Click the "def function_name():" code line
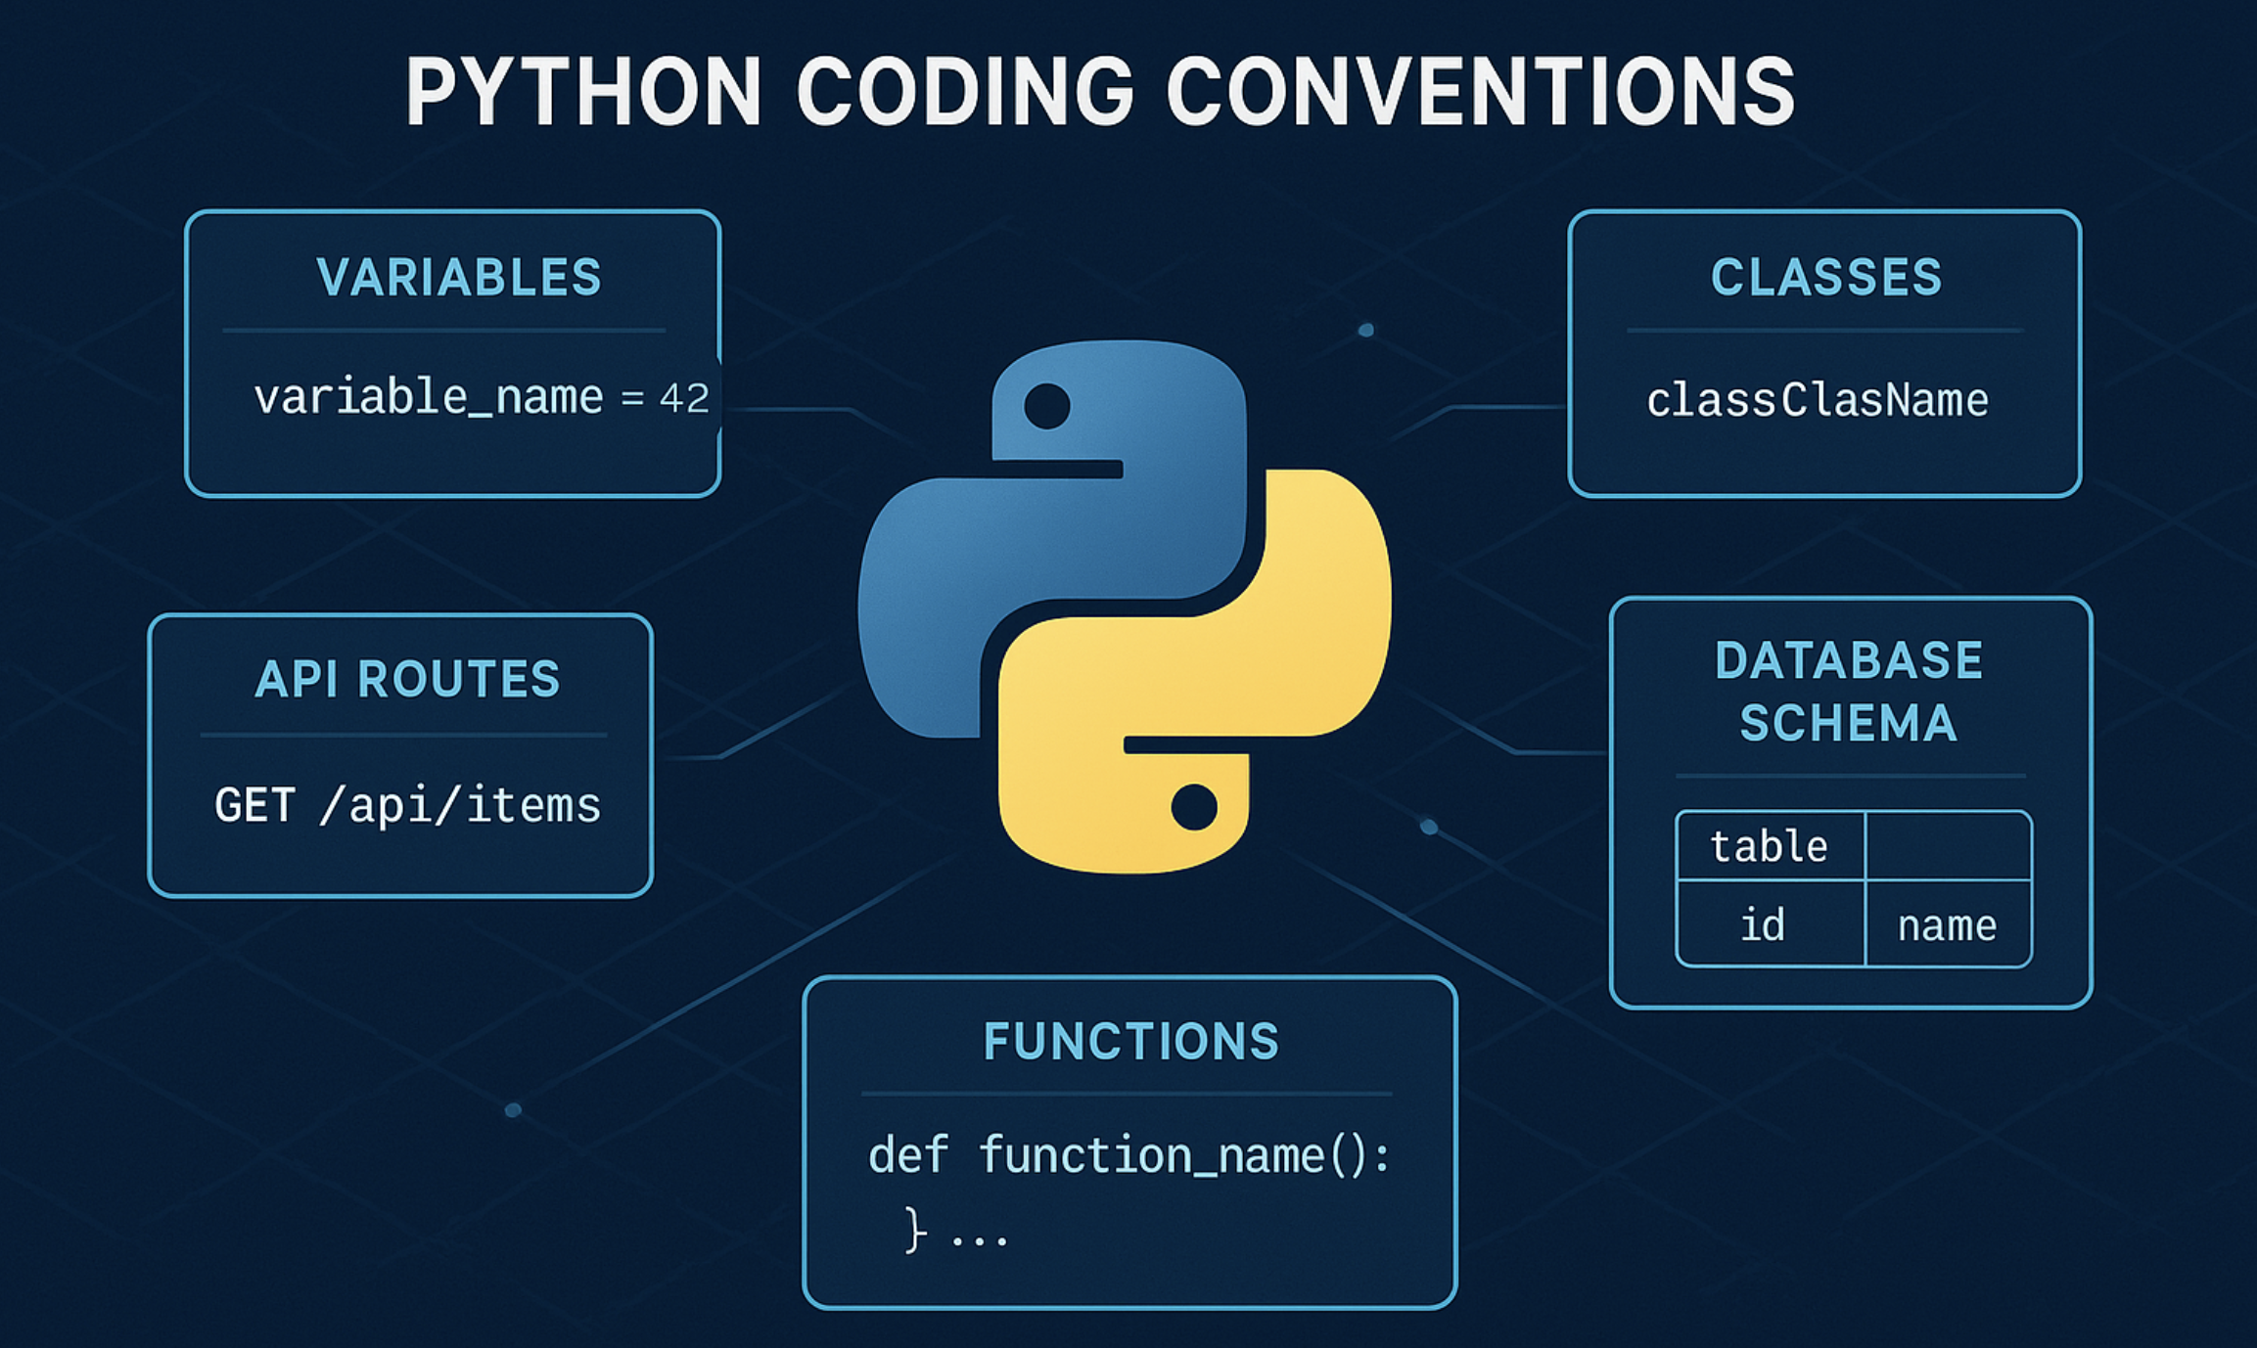 1129,1155
